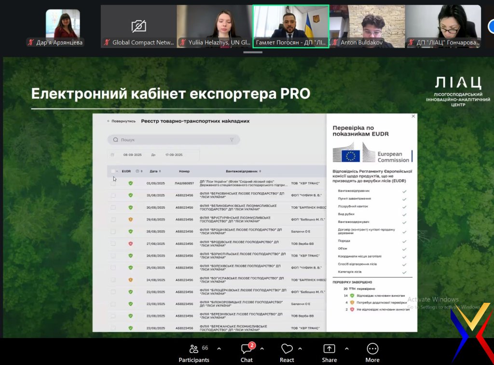This screenshot has height=365, width=494.
Task: Expand the arrow next to Participants
Action: [x=219, y=349]
